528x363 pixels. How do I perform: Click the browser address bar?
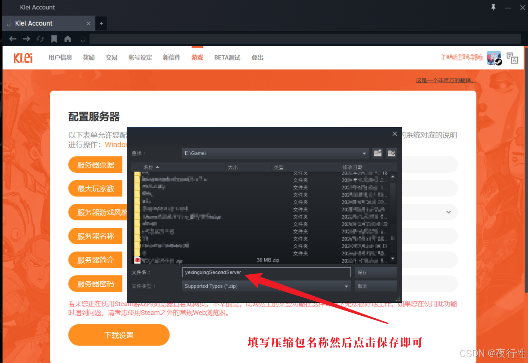[305, 38]
